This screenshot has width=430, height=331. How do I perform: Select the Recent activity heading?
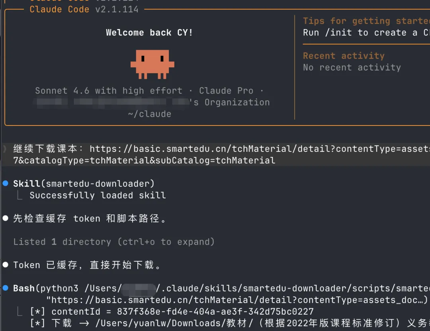344,56
